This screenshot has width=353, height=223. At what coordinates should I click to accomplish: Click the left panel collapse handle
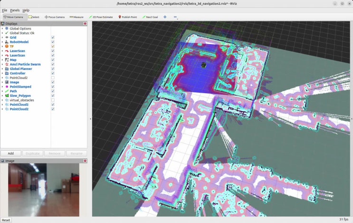(90, 119)
